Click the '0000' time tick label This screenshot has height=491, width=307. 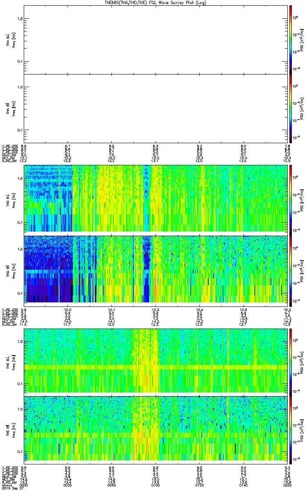click(x=24, y=485)
